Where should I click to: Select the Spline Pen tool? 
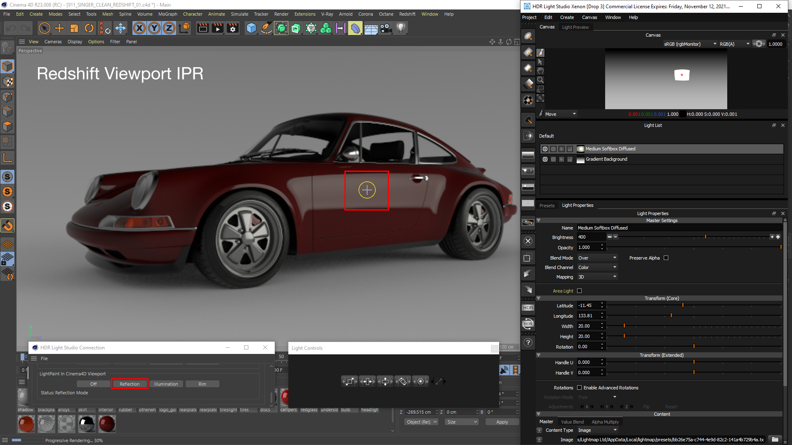click(x=266, y=28)
